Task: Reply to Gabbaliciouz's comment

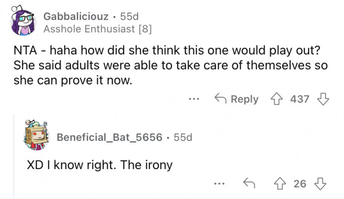Action: tap(237, 99)
